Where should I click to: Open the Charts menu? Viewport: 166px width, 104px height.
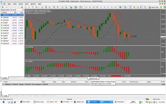click(21, 4)
